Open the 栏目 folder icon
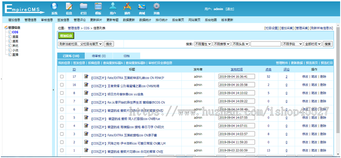The image size is (341, 158). pos(84,6)
